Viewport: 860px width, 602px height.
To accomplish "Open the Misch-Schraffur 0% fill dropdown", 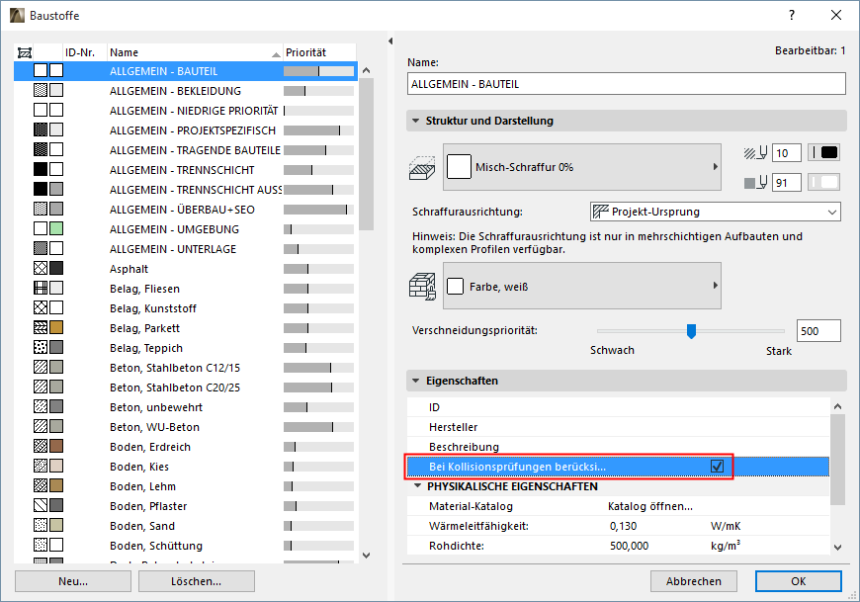I will click(582, 167).
